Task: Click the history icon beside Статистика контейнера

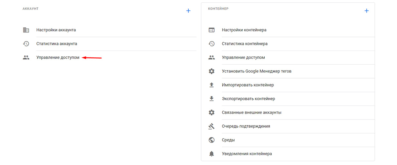Action: point(212,44)
